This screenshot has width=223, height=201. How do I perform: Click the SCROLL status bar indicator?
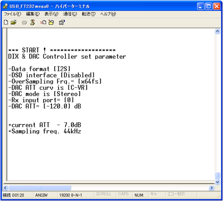[104, 194]
